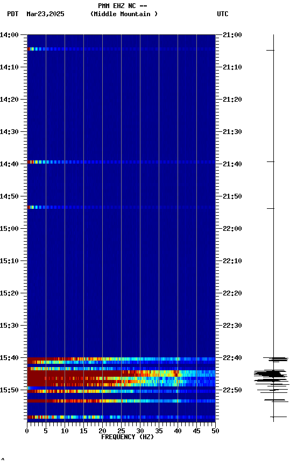Click the 'PDT' timezone label
Screen dimensions: 297x465
tap(13, 14)
